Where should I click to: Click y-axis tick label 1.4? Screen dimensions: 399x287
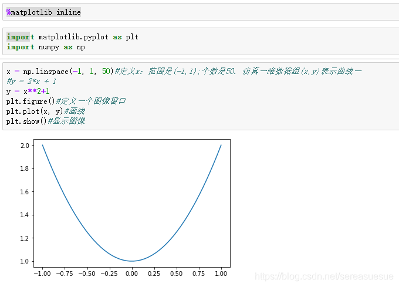[x=25, y=215]
